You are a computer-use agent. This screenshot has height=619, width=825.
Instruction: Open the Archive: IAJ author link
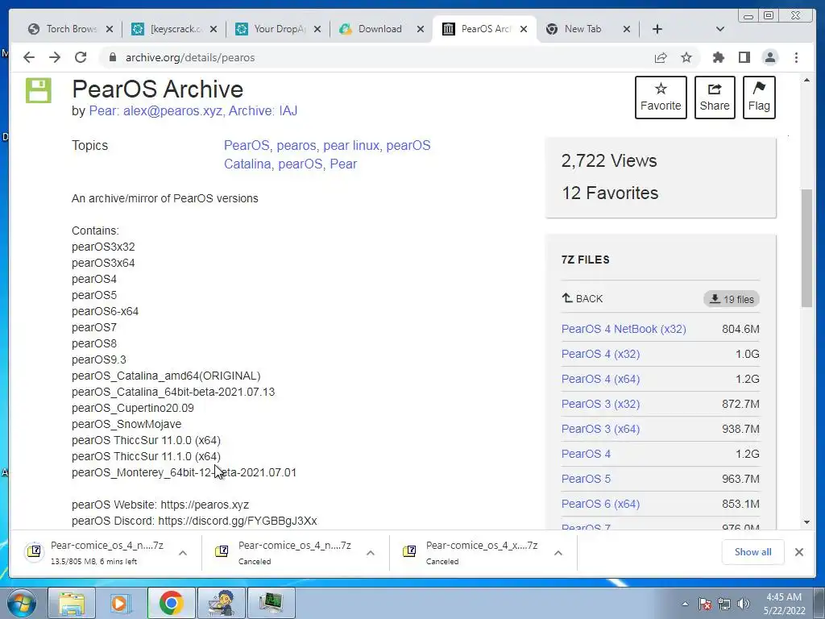pos(263,111)
